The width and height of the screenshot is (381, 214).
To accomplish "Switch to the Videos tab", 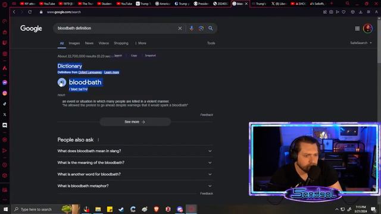I will click(104, 43).
